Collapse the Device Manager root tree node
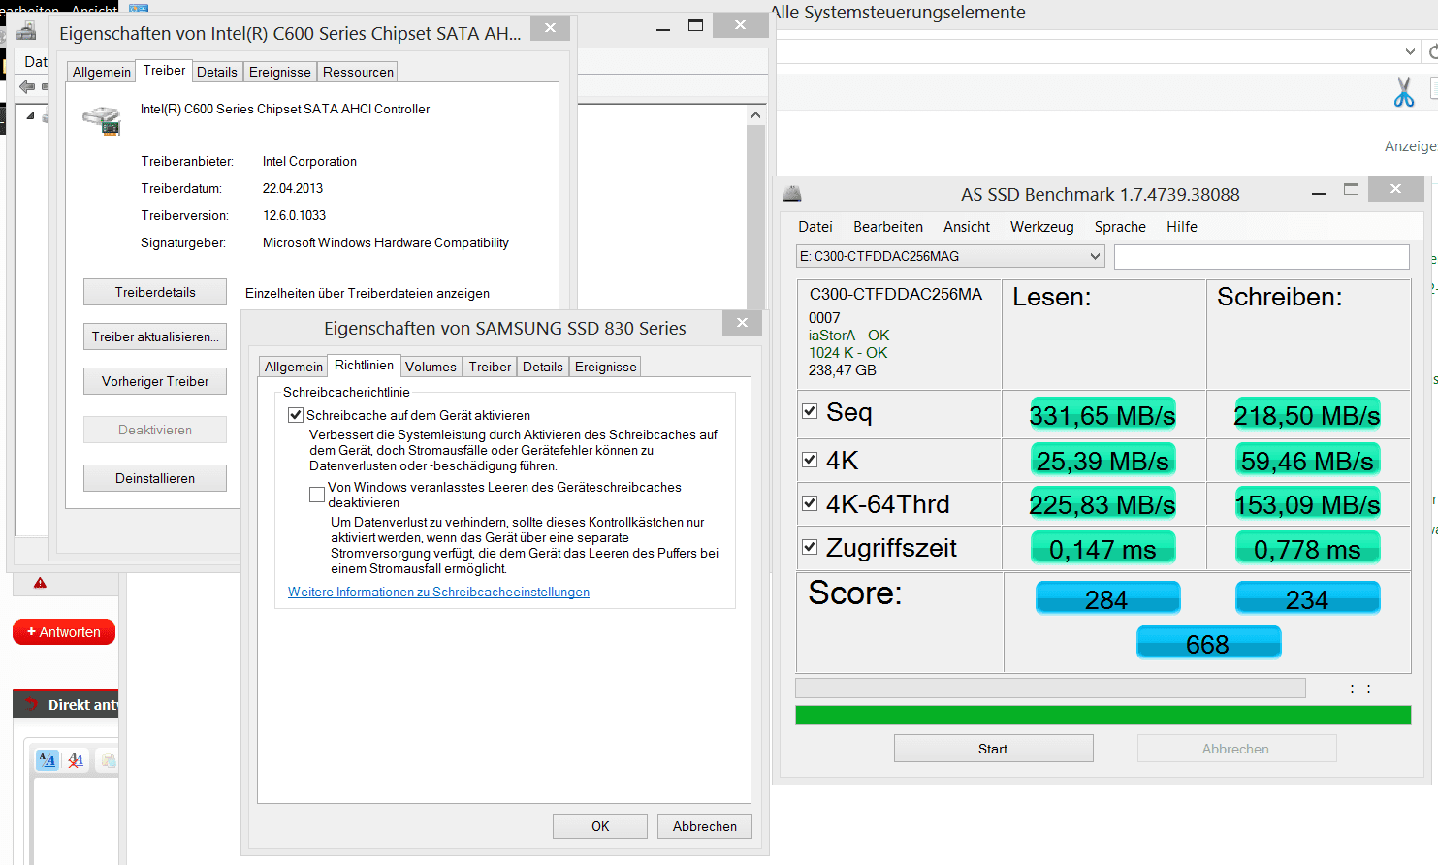The height and width of the screenshot is (865, 1438). [30, 115]
